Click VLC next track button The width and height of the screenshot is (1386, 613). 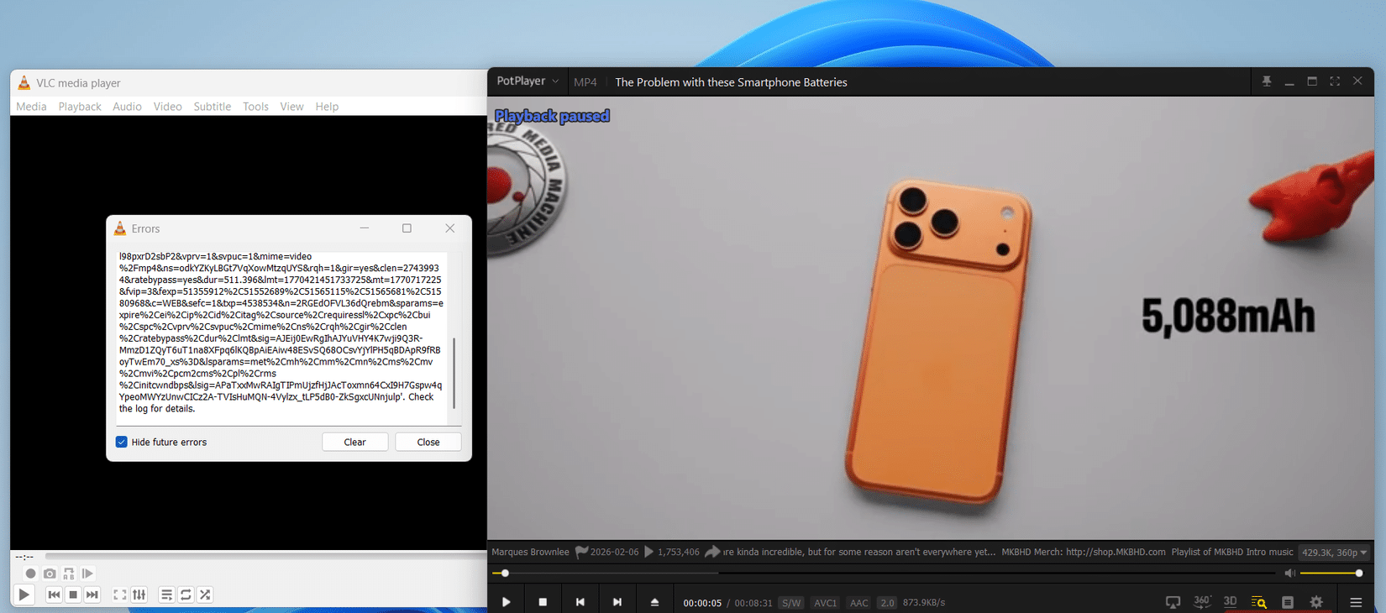(92, 595)
